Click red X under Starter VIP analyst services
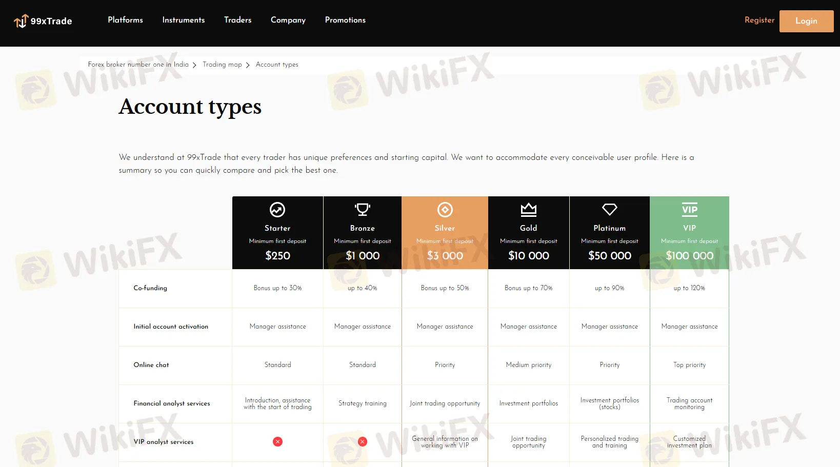The height and width of the screenshot is (467, 840). [x=277, y=441]
